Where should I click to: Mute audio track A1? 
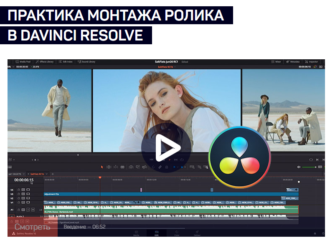coord(33,209)
